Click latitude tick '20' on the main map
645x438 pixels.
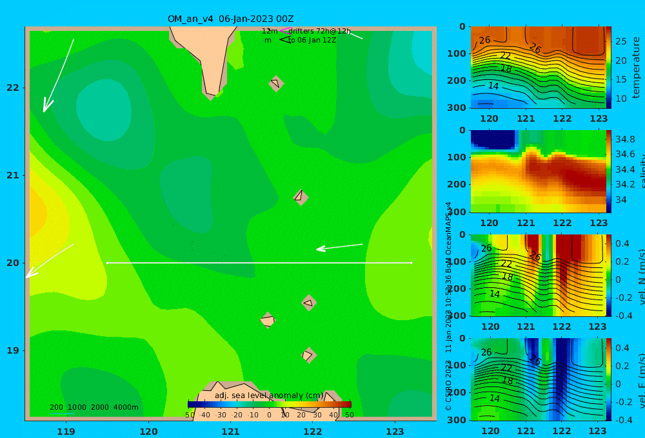click(x=13, y=263)
